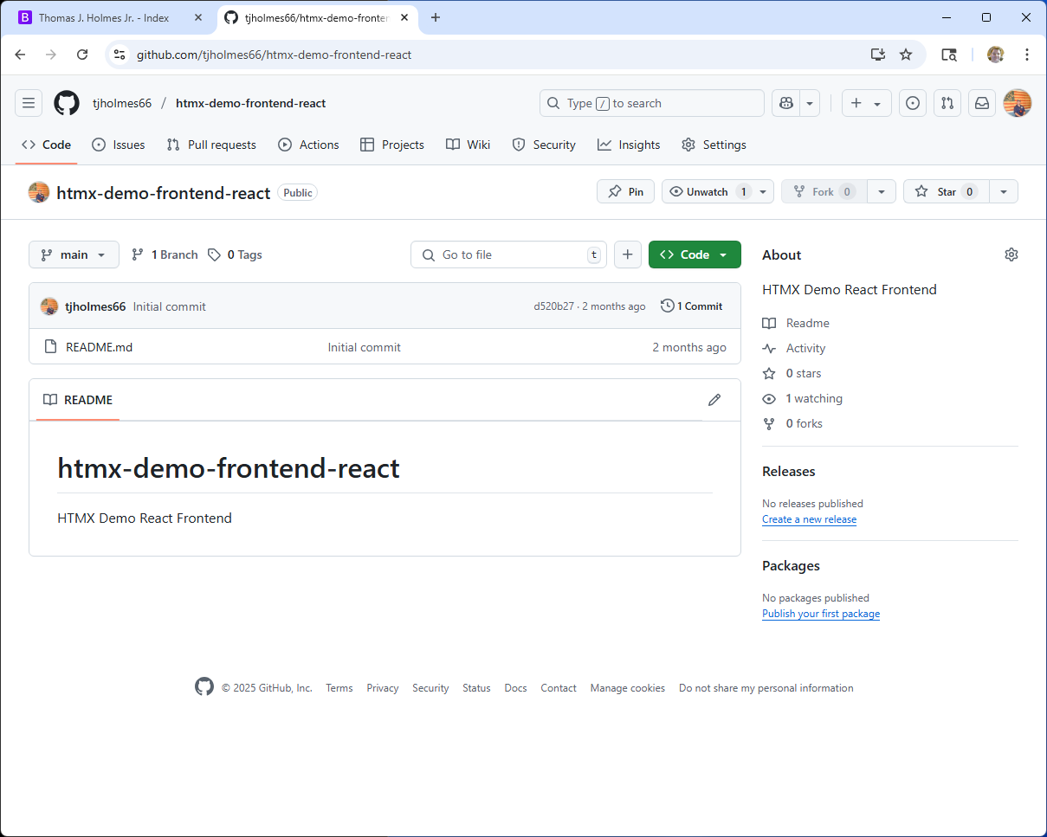Expand the Fork options dropdown arrow
This screenshot has width=1047, height=837.
[x=882, y=191]
